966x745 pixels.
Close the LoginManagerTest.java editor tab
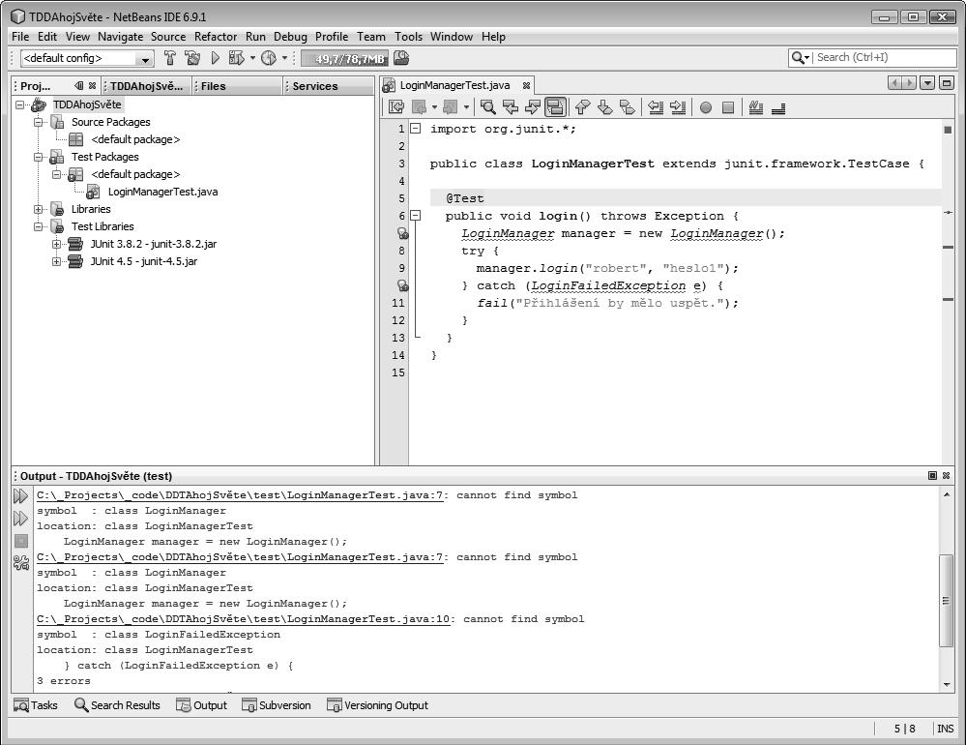point(526,86)
